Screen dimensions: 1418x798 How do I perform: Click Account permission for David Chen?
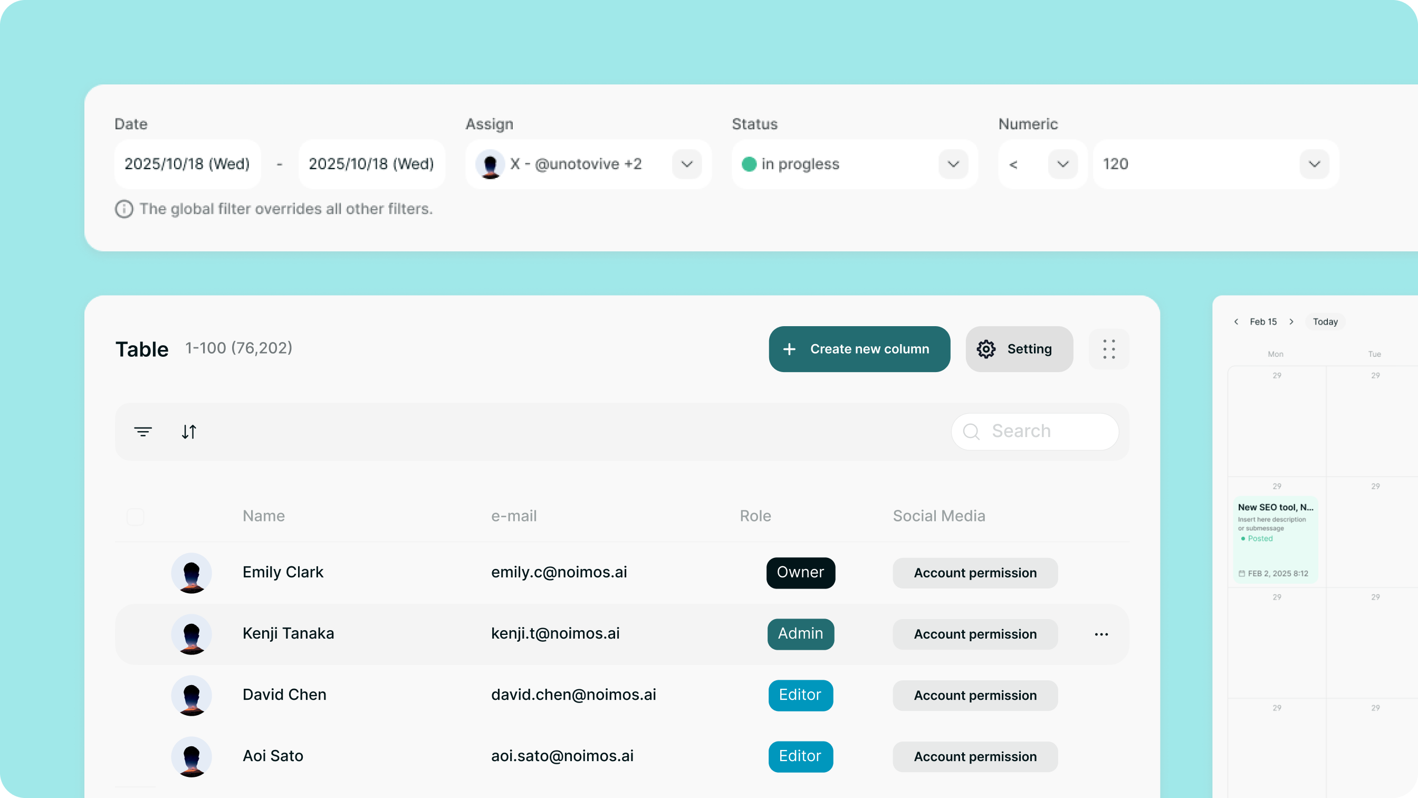click(975, 696)
